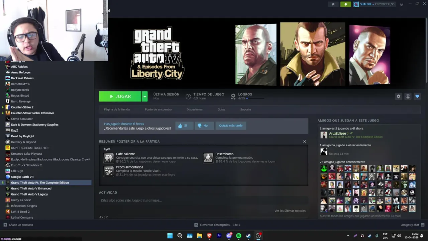Click the TIEMPO DE JUEGO clock icon
Viewport: 428px width, 241px height.
pyautogui.click(x=188, y=96)
